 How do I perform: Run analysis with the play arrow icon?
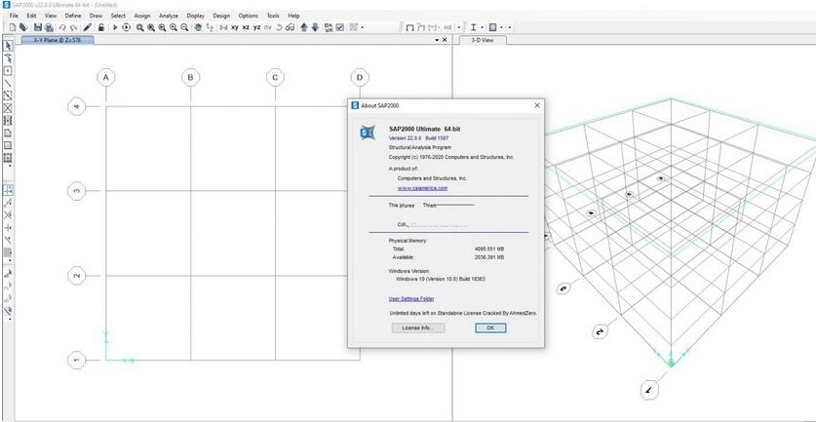(x=115, y=27)
